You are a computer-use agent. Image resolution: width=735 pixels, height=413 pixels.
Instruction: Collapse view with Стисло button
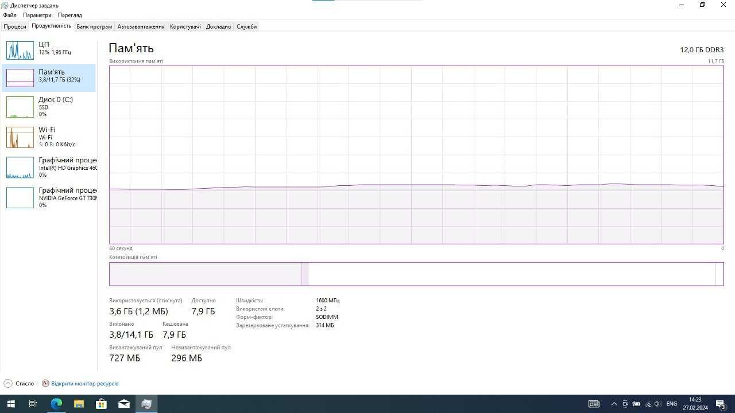[19, 383]
